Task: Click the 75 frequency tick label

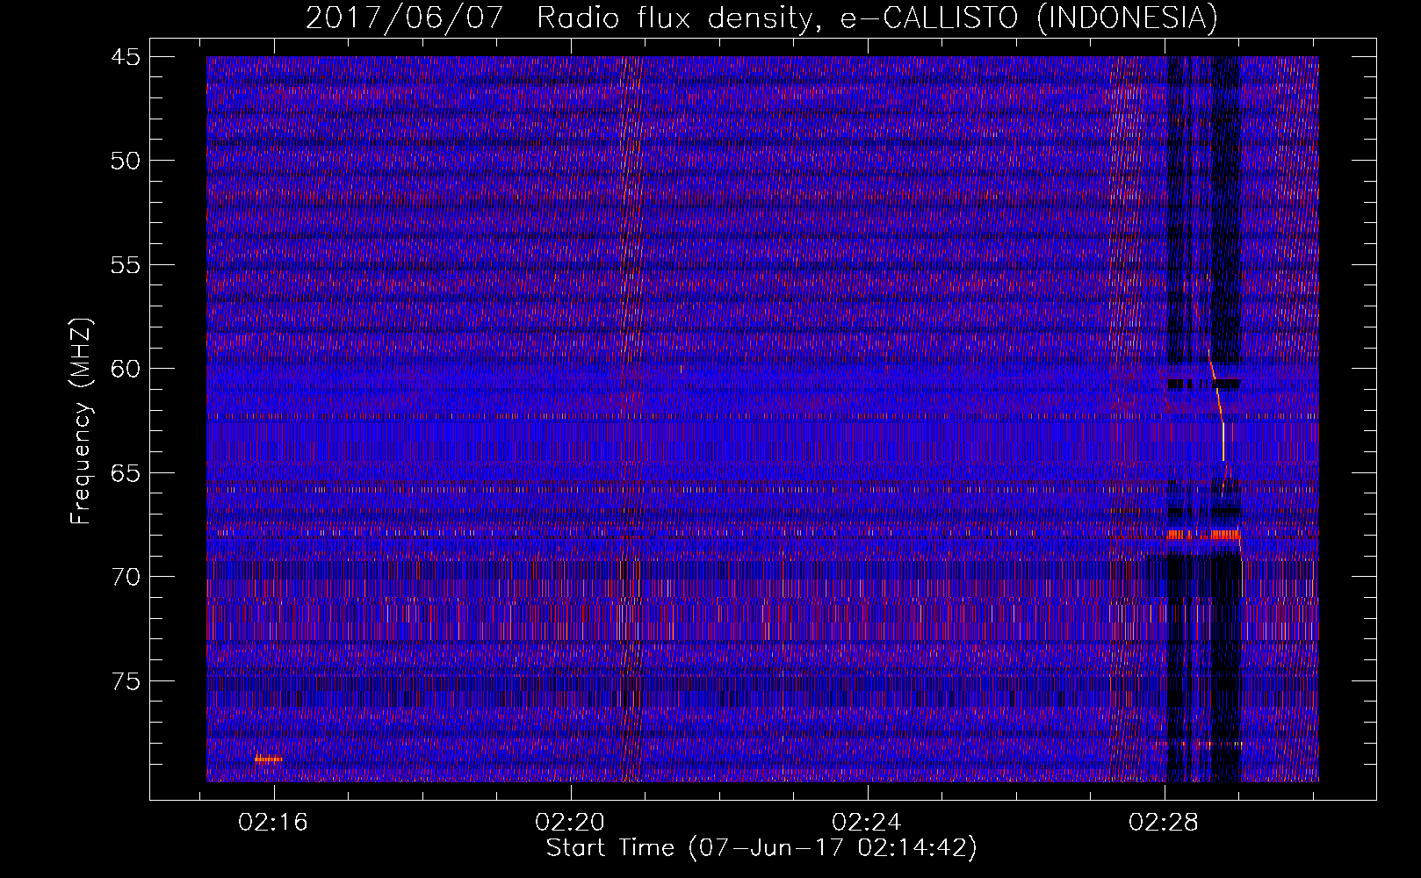Action: click(x=126, y=680)
